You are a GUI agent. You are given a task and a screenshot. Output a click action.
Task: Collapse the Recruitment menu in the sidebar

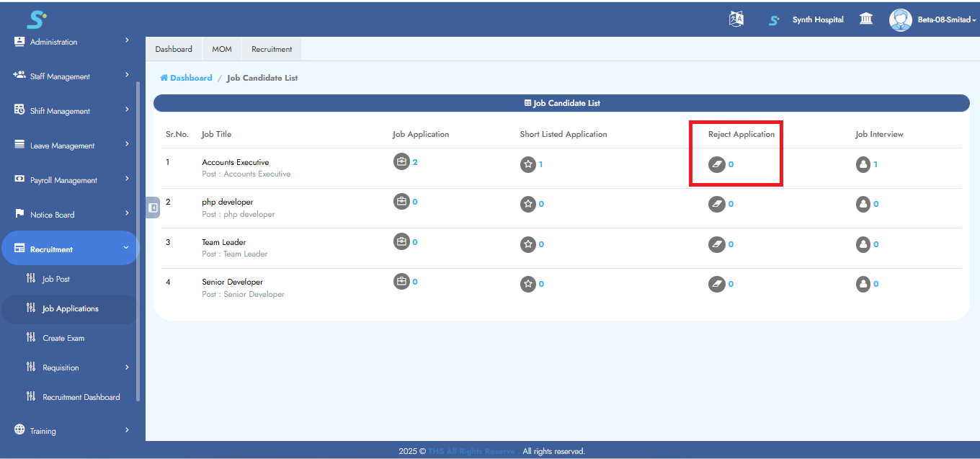pyautogui.click(x=70, y=248)
